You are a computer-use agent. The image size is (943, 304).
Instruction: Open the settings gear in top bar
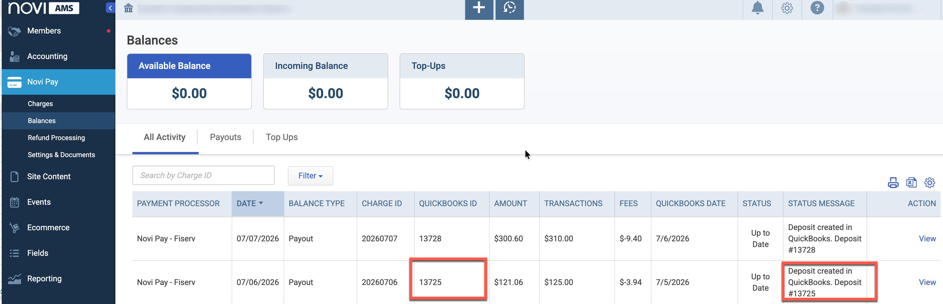(787, 8)
